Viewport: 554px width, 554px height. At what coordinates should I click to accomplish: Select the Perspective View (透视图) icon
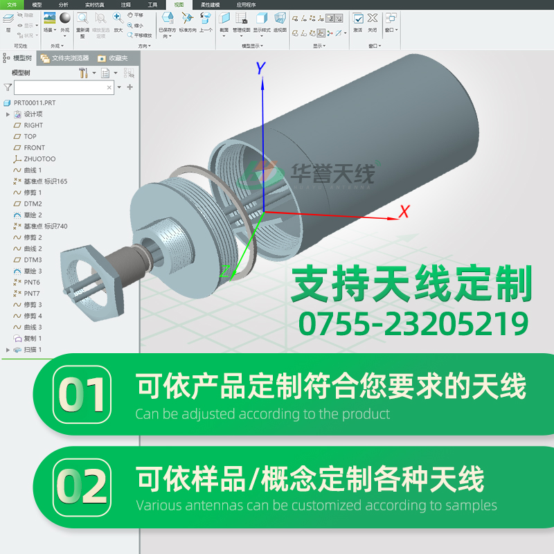(278, 17)
